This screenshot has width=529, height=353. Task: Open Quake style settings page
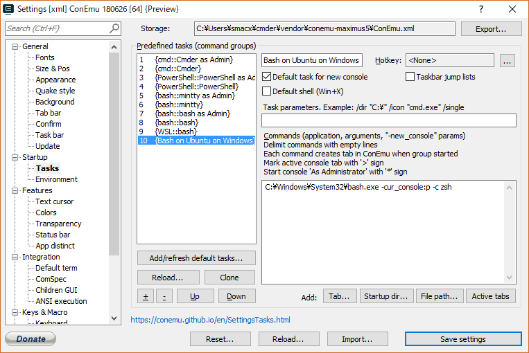55,91
